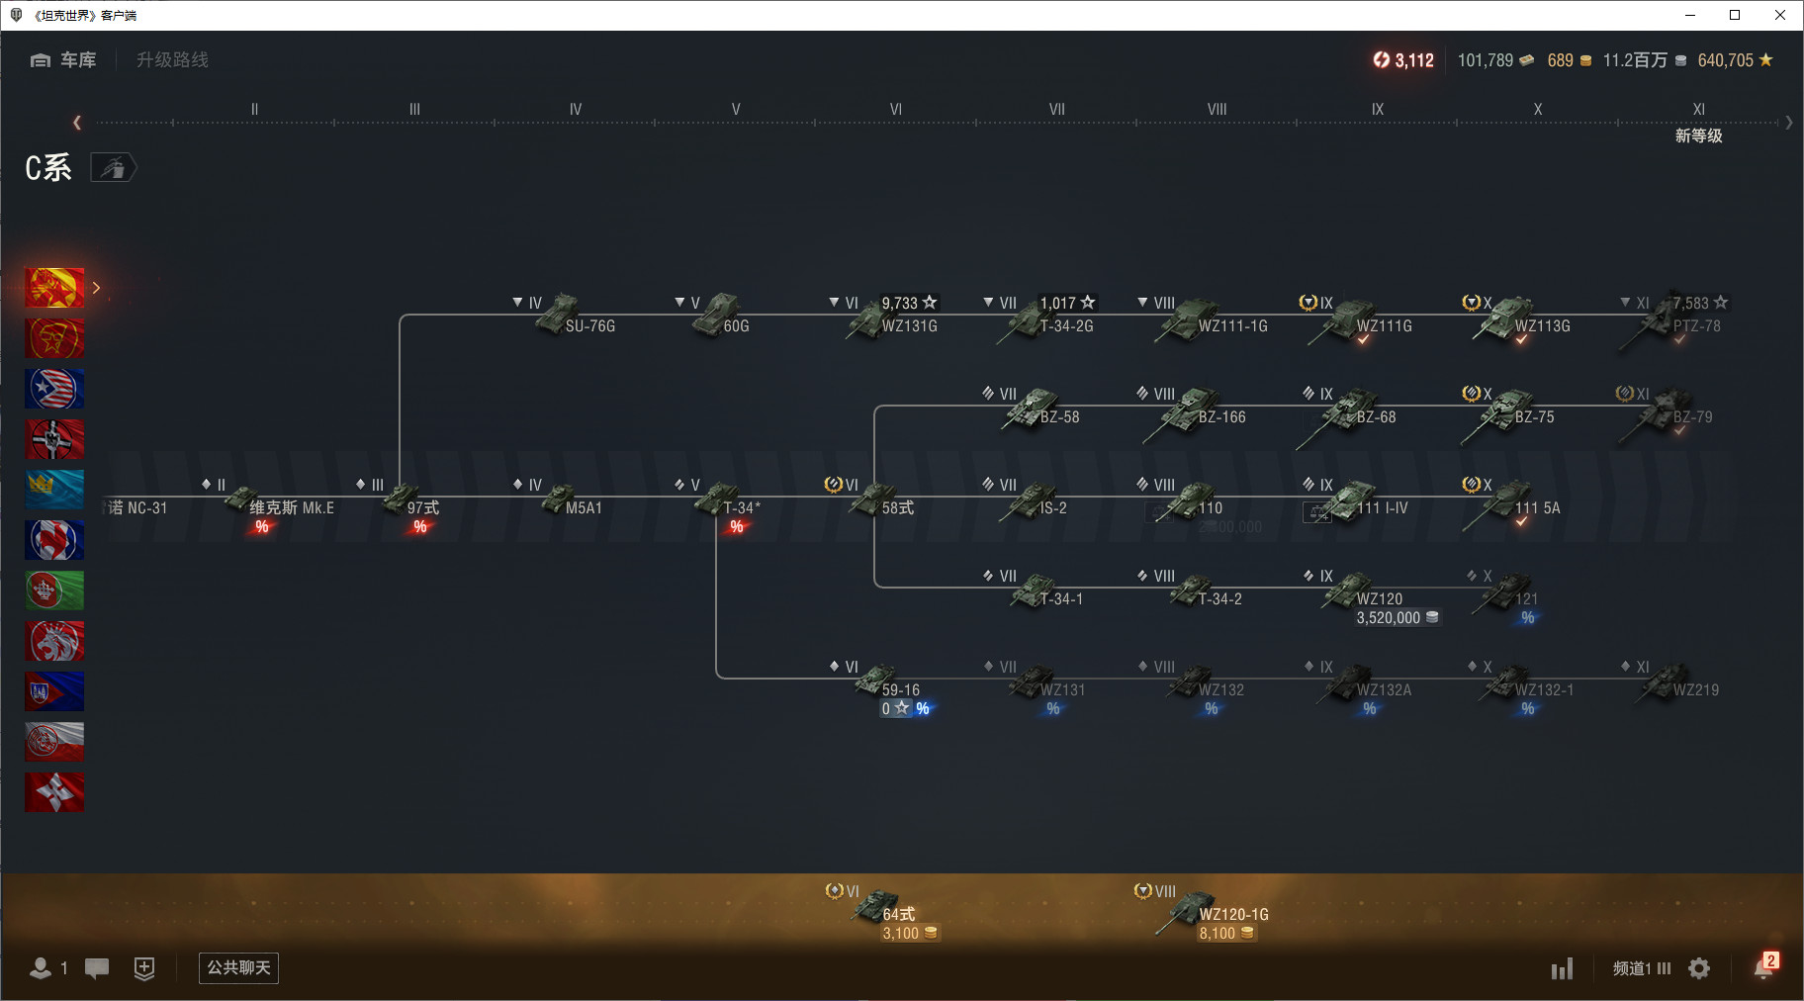This screenshot has height=1001, width=1804.
Task: Select the Germany nation flag
Action: coord(54,439)
